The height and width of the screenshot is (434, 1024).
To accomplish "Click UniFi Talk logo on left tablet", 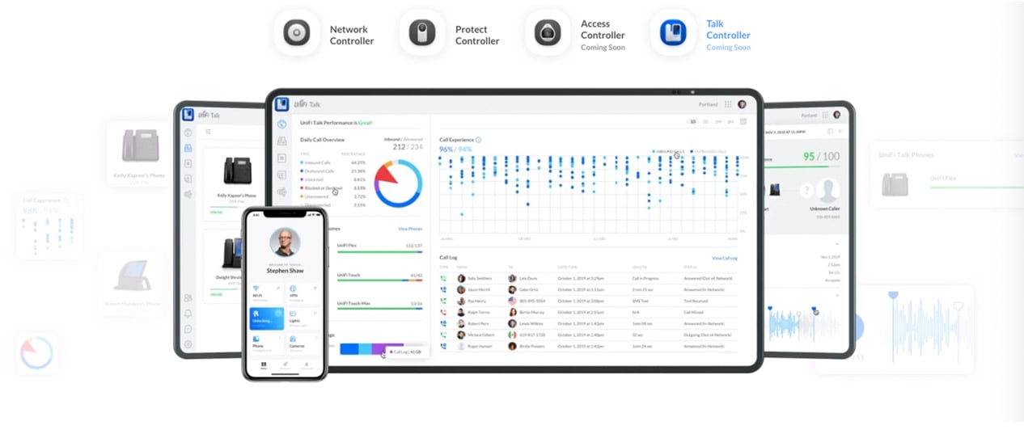I will 188,115.
